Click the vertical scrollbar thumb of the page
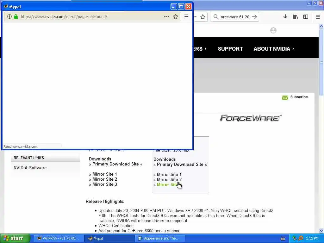 coord(321,62)
